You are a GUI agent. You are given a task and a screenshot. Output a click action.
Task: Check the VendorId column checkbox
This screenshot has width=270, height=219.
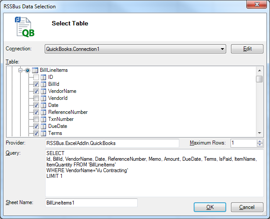point(36,98)
